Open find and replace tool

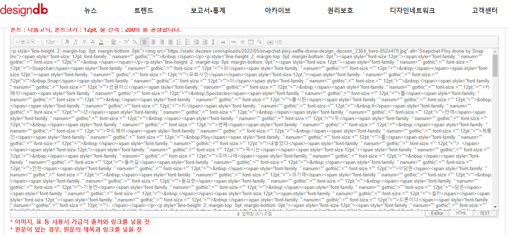(260, 42)
